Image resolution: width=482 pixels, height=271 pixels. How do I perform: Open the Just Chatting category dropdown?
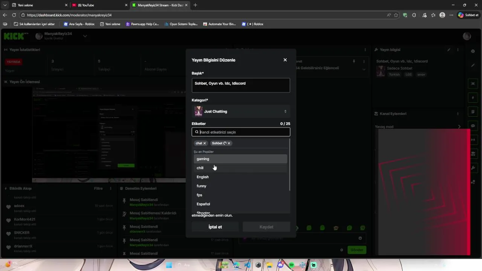click(x=241, y=111)
